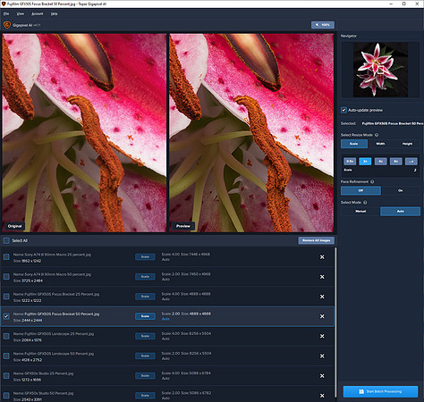Start Batch Processing

(380, 391)
